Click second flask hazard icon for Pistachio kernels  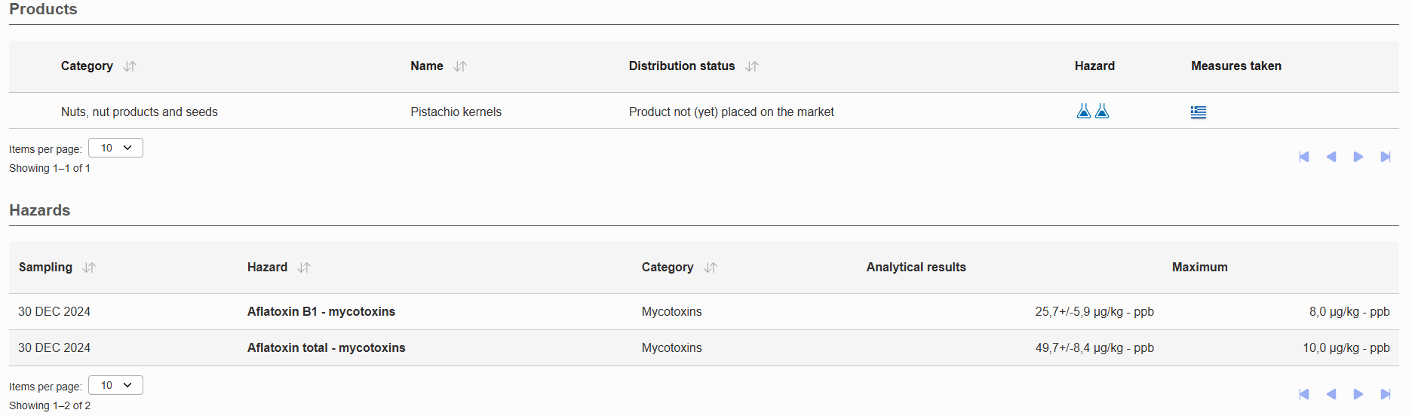point(1102,112)
